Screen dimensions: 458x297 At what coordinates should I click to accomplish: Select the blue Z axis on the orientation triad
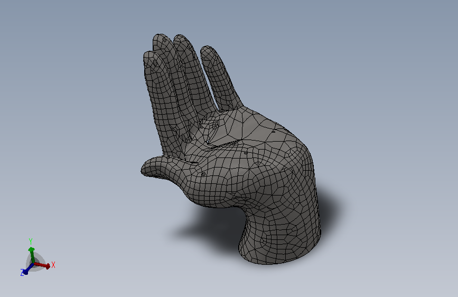pyautogui.click(x=28, y=269)
